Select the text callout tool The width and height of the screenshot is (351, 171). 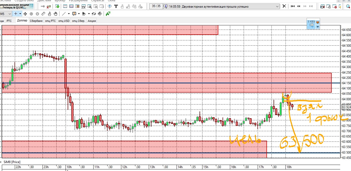tap(74, 14)
